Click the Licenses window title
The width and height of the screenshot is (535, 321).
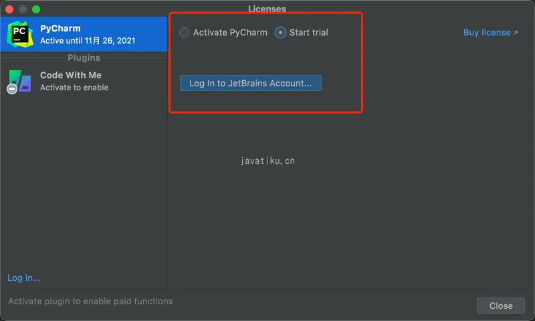tap(267, 9)
